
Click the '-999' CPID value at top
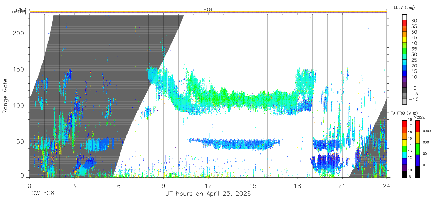(x=208, y=9)
